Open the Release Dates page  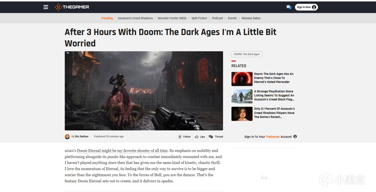click(251, 18)
